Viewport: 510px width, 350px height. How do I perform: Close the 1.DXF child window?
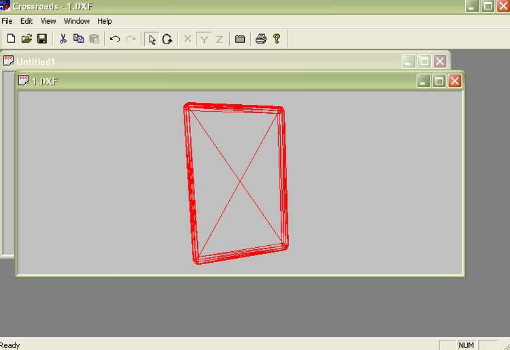pyautogui.click(x=455, y=81)
